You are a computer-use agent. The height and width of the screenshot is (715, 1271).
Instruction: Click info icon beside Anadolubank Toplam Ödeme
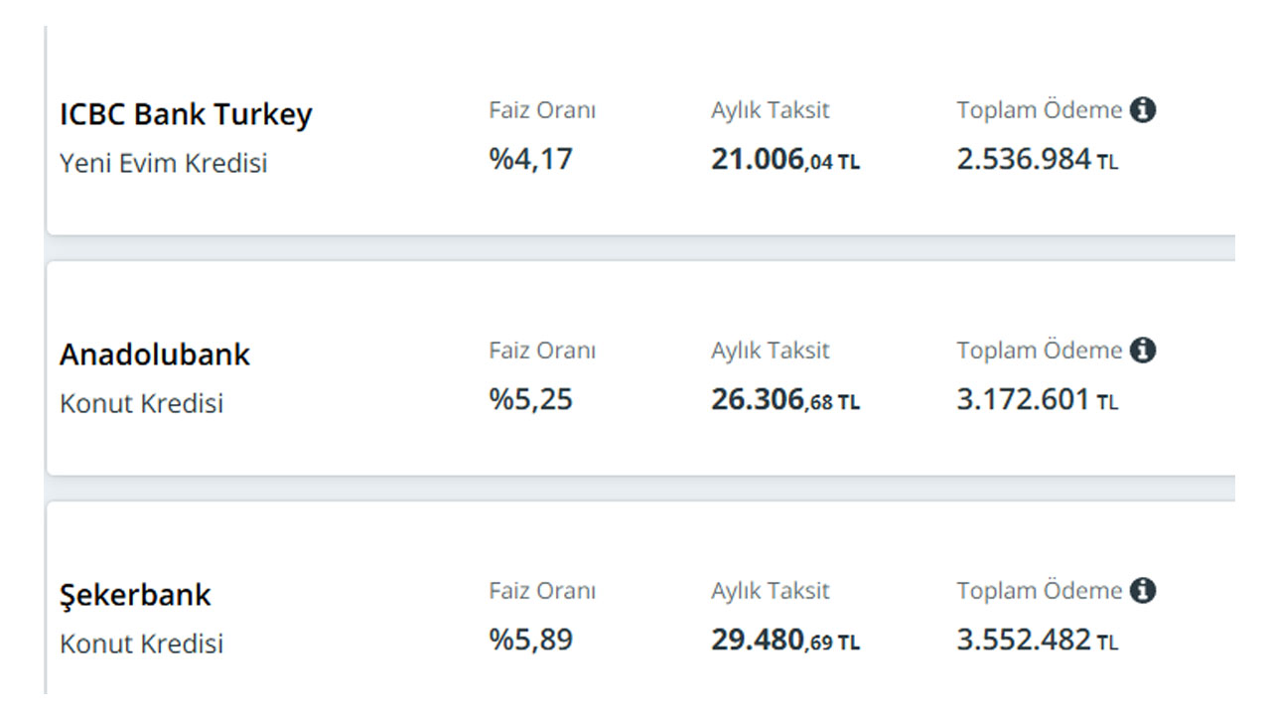(1143, 351)
